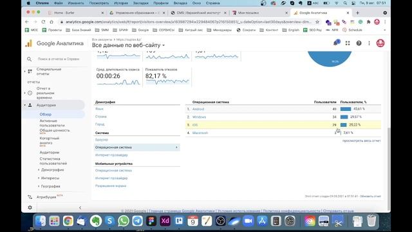
Task: Open Активные пользователи in the sidebar
Action: (x=52, y=123)
